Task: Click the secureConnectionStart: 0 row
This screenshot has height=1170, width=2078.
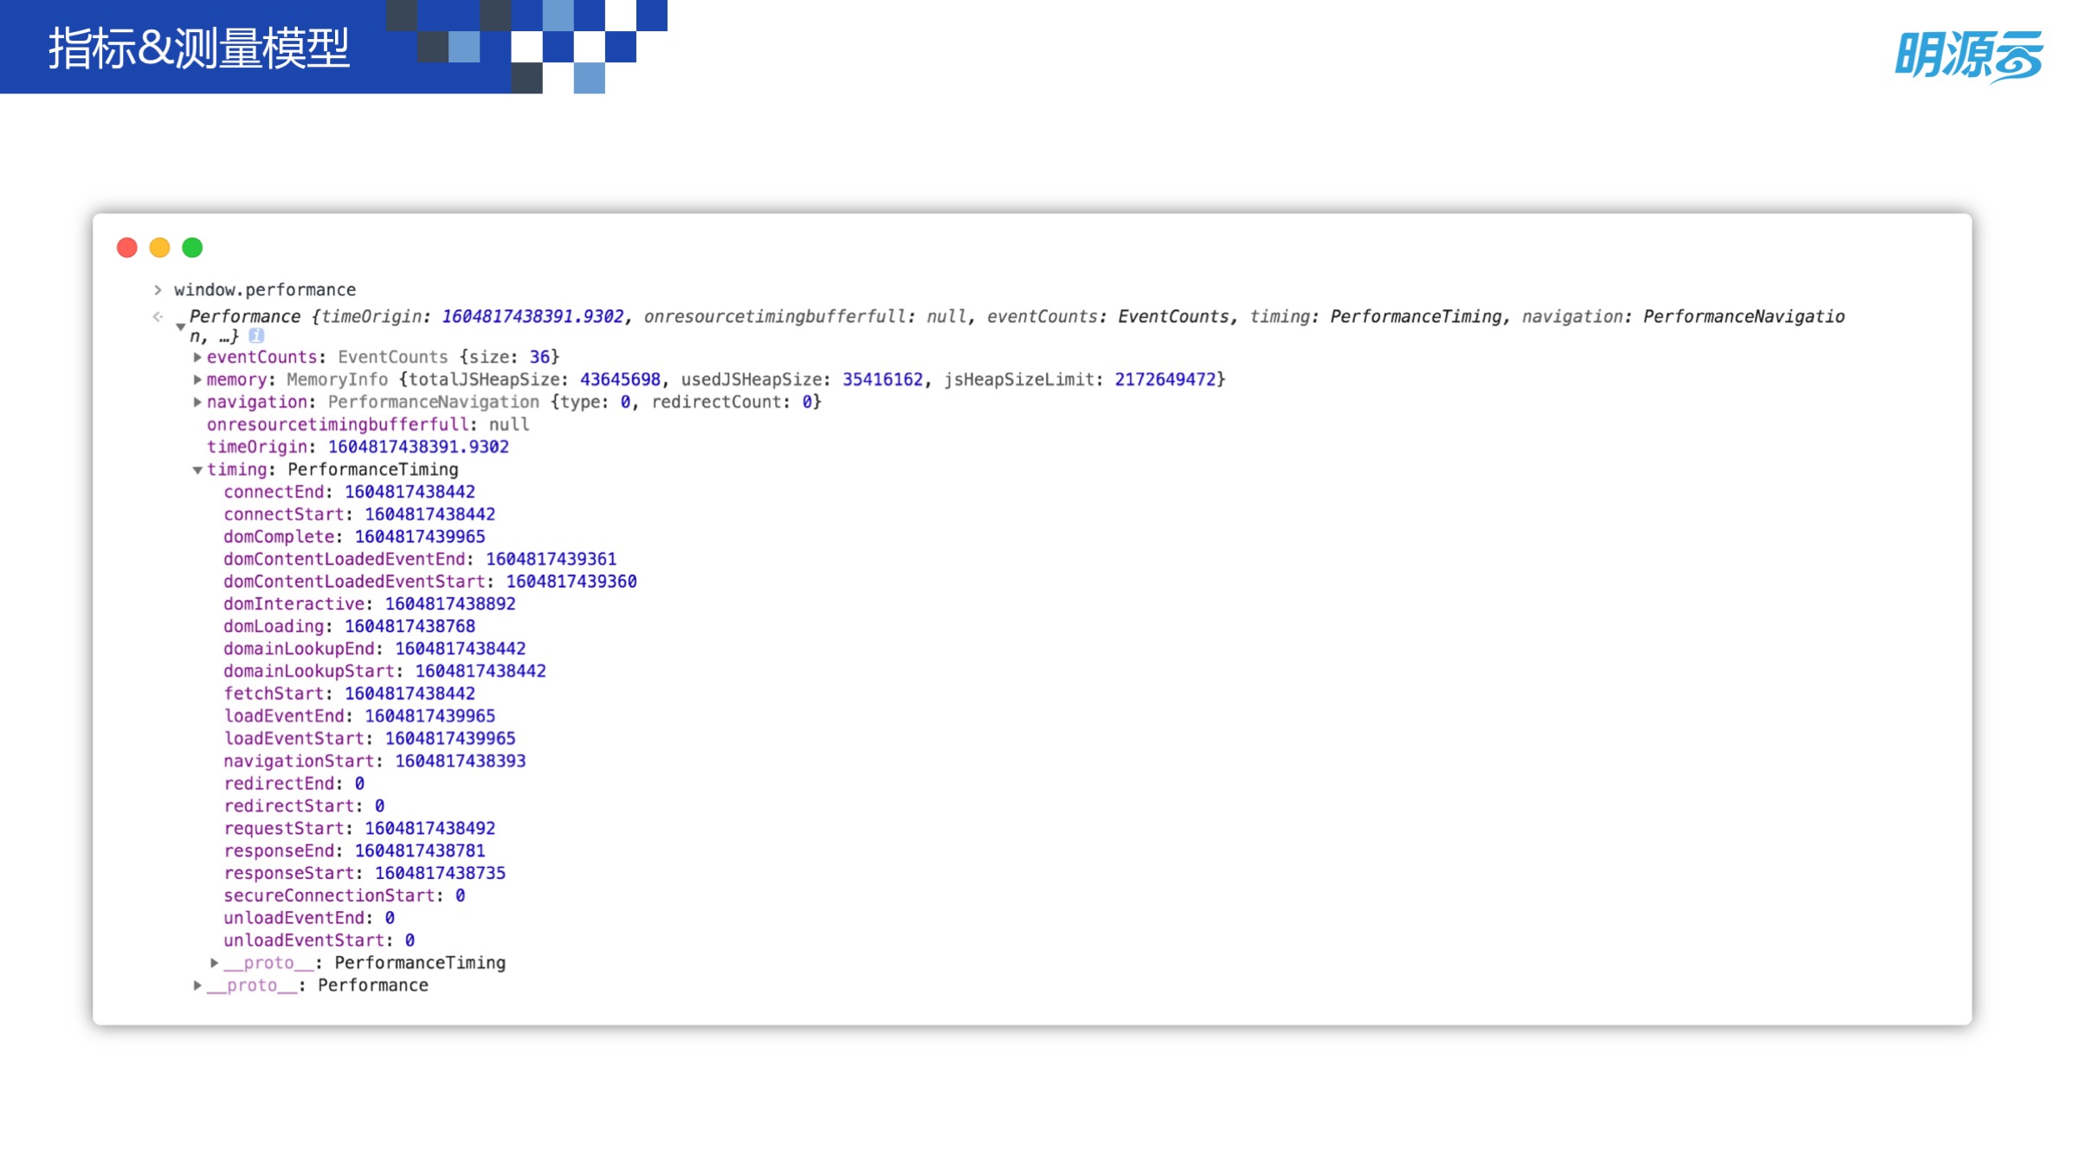Action: click(345, 895)
